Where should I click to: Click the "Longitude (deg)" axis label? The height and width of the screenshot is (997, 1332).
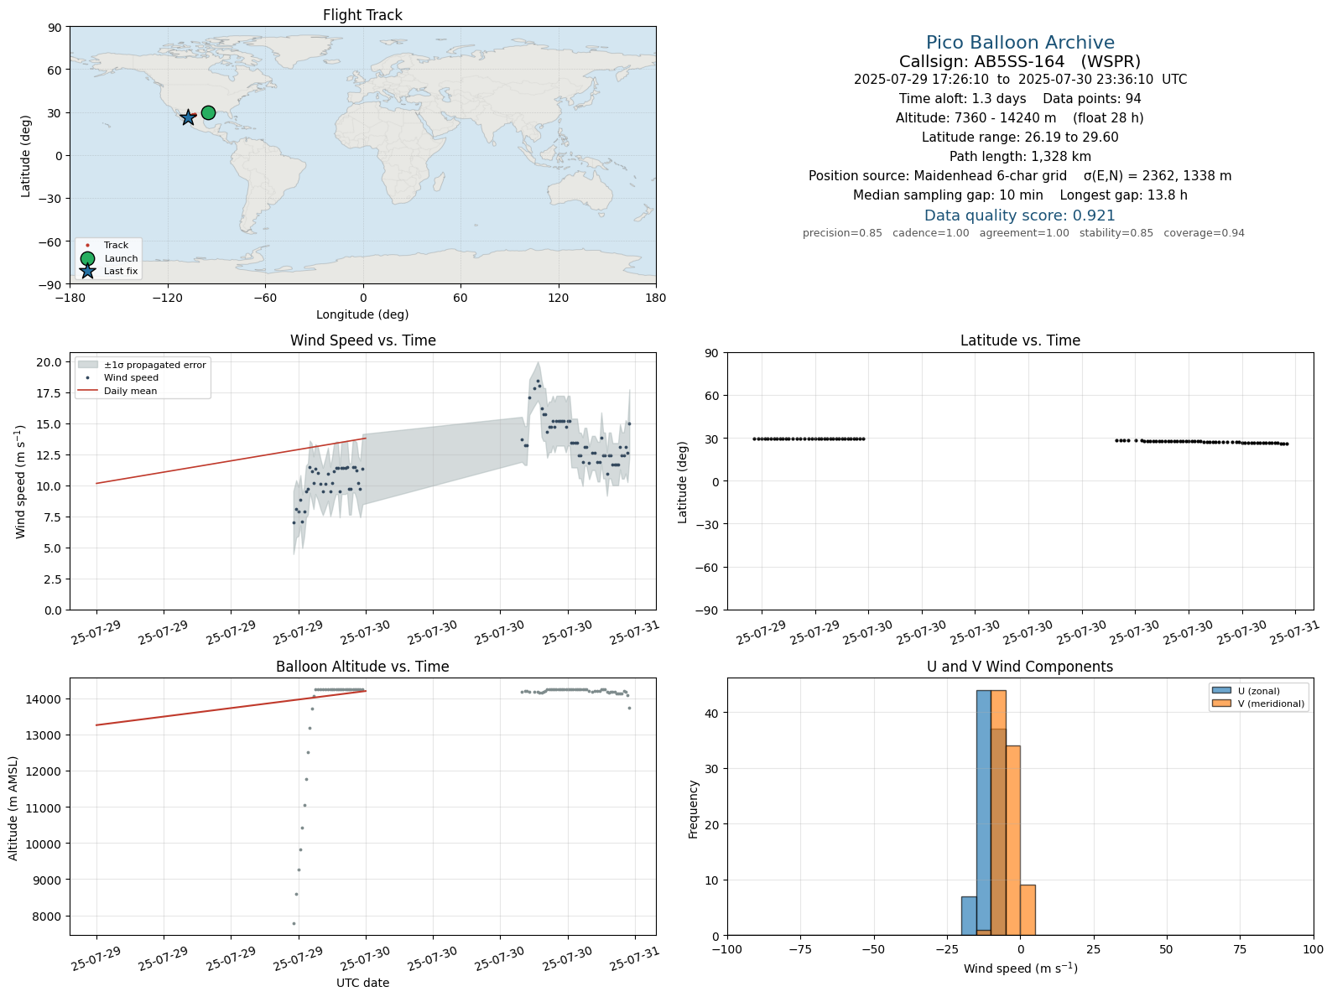[362, 314]
